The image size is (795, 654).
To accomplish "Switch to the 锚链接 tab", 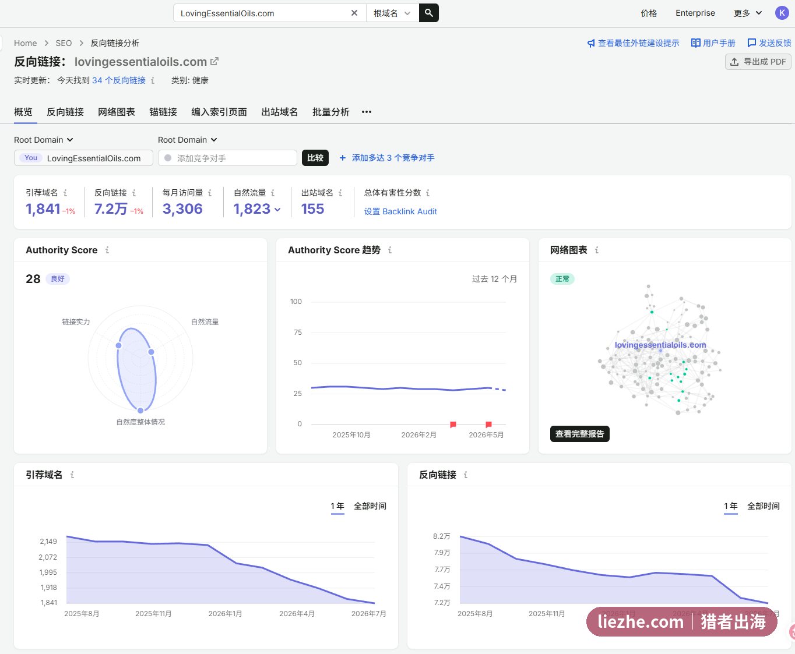I will (x=163, y=112).
